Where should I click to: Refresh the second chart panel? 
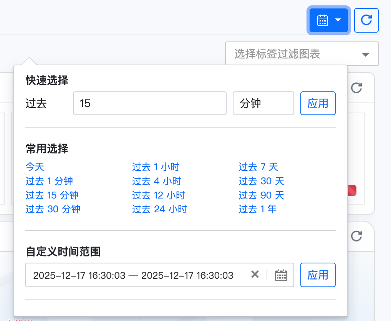(x=357, y=236)
